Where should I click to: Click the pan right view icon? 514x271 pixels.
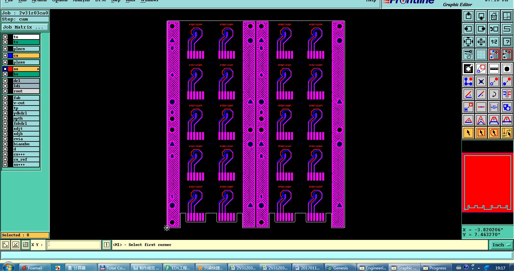481,29
